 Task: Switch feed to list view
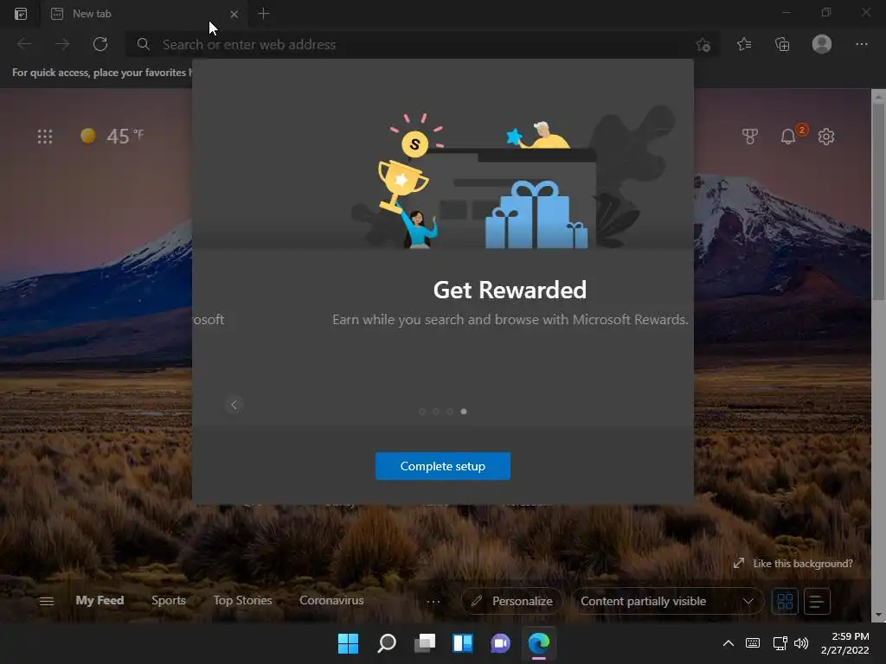(x=817, y=602)
